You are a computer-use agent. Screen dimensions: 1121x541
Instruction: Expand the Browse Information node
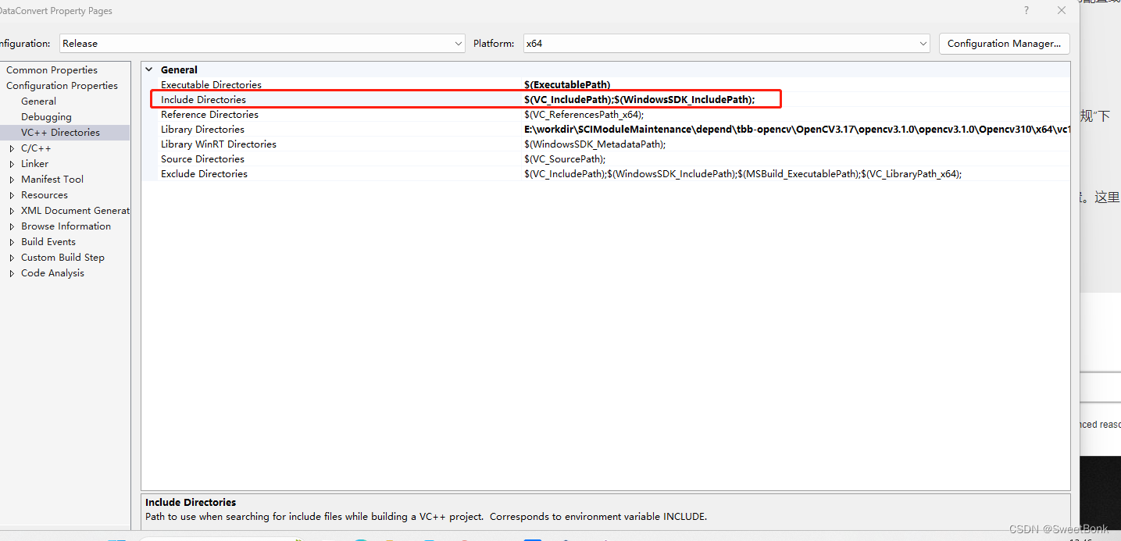[x=12, y=226]
